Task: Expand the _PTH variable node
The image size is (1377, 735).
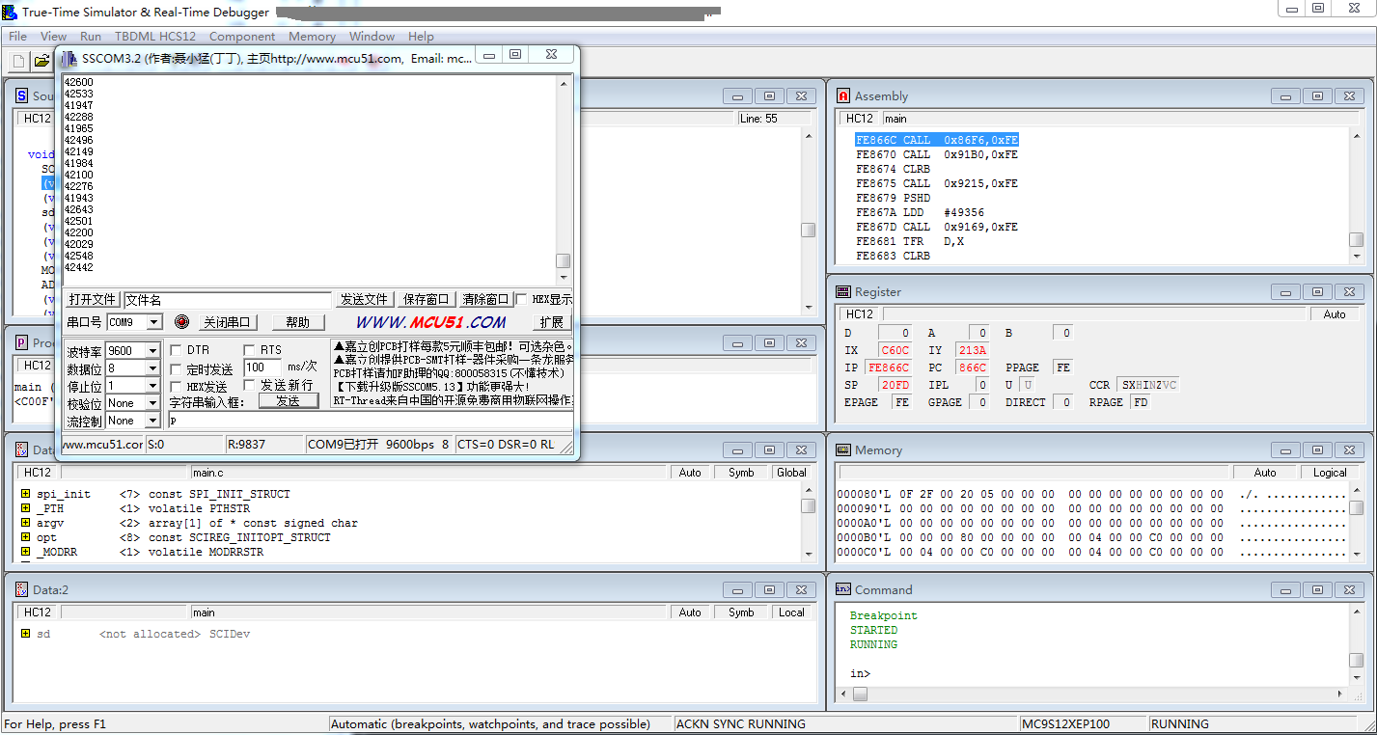Action: click(x=25, y=508)
